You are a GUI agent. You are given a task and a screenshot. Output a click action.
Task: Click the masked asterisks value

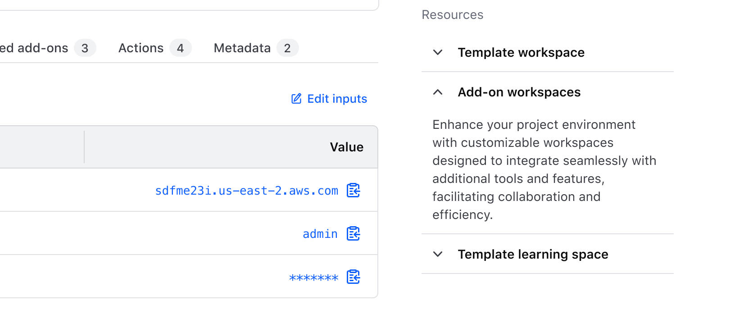click(x=313, y=278)
